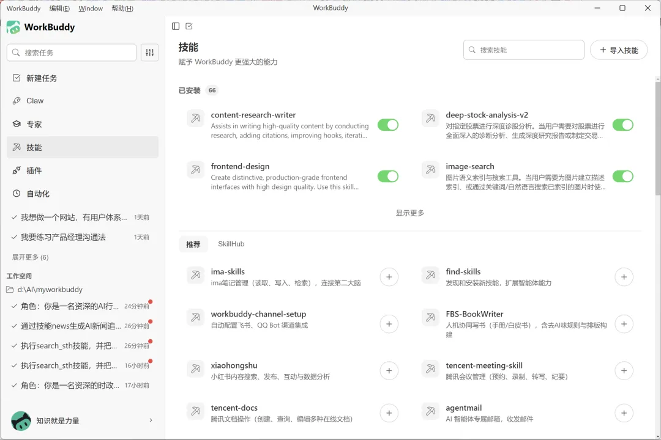This screenshot has height=440, width=661.
Task: Click the new task checkbox icon in toolbar
Action: [189, 26]
